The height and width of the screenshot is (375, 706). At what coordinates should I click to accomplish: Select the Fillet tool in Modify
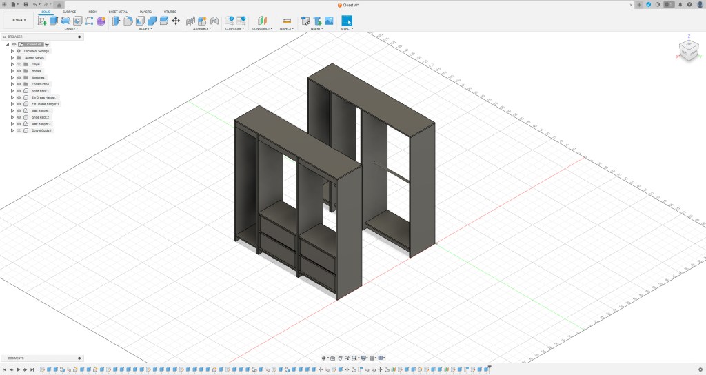click(x=128, y=21)
